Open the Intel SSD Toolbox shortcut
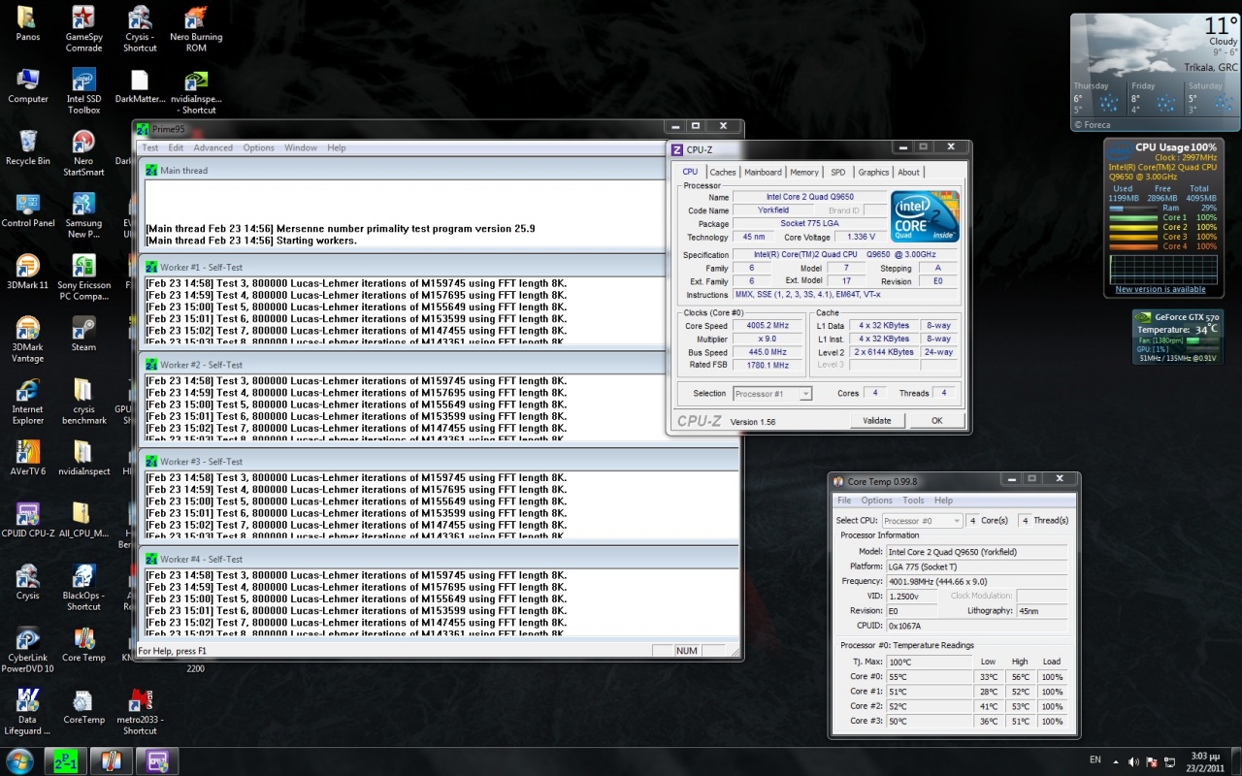1242x776 pixels. [83, 90]
